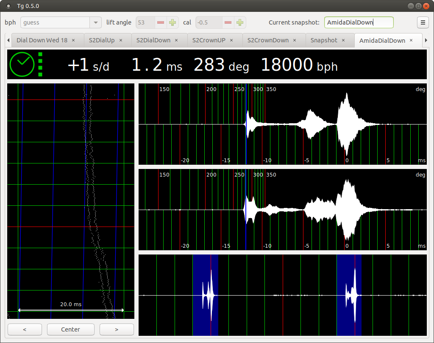Click the 'lift angle' label
Screen dimensions: 434x343
[119, 22]
